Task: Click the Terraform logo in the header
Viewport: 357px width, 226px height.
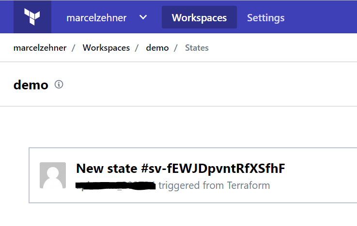Action: click(x=32, y=17)
